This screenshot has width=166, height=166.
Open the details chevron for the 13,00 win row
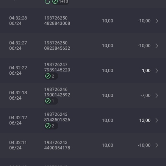157,120
